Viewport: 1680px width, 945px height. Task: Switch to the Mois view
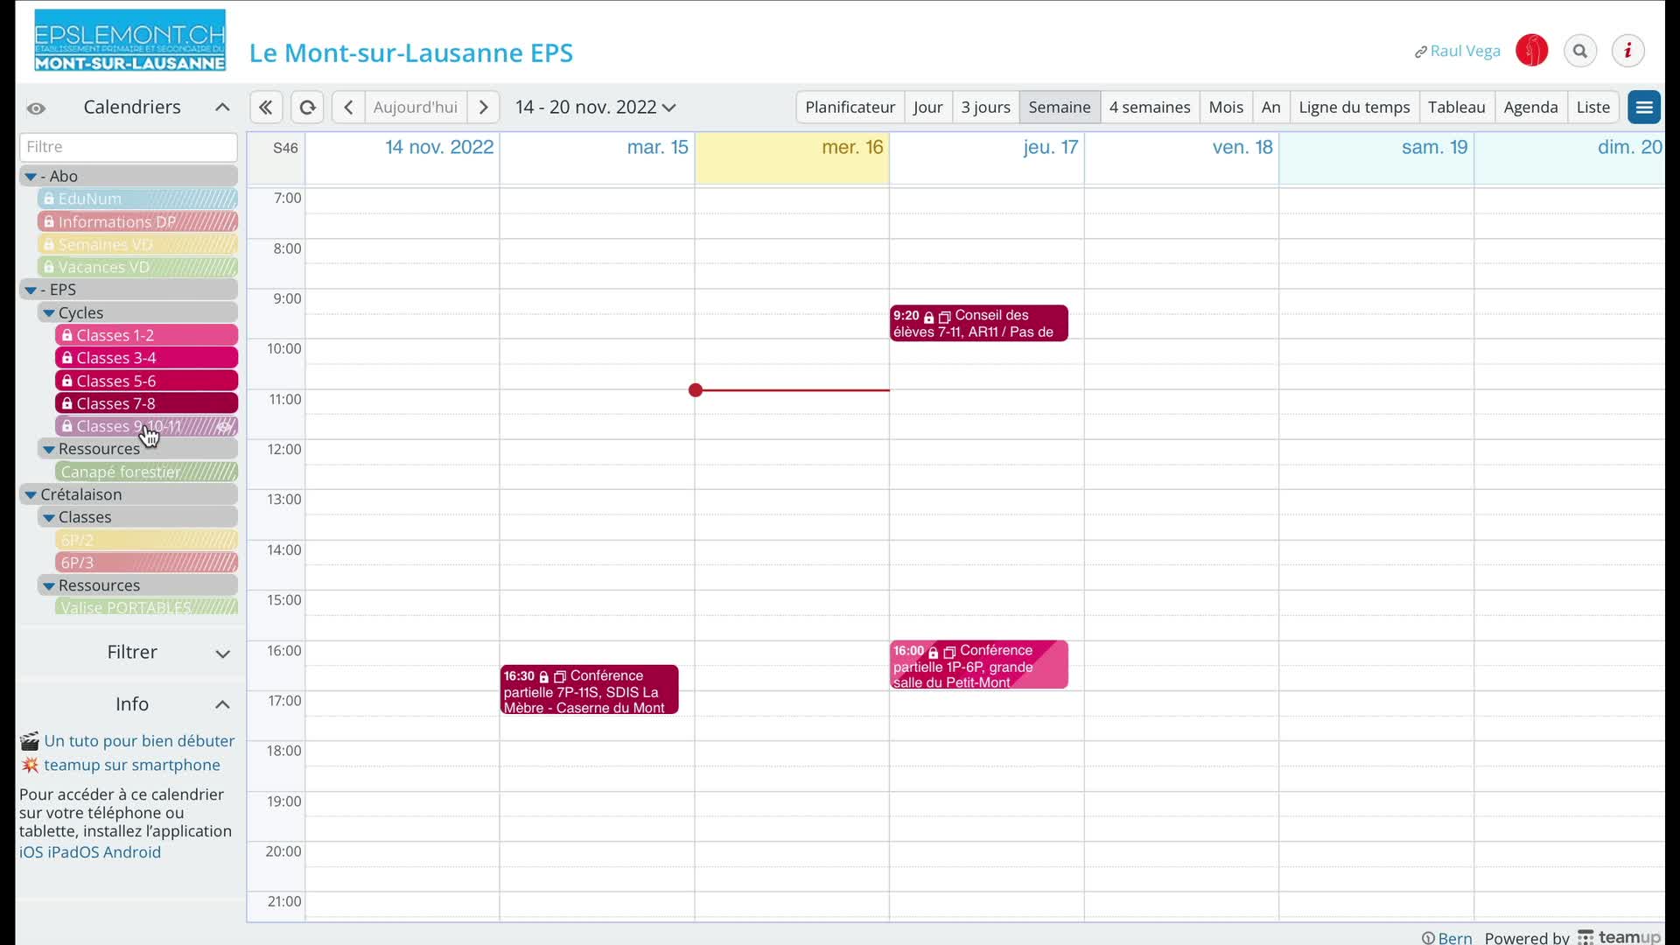click(1225, 107)
